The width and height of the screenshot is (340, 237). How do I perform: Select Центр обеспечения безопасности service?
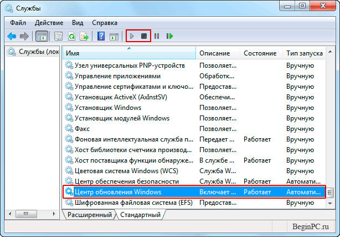coord(194,181)
